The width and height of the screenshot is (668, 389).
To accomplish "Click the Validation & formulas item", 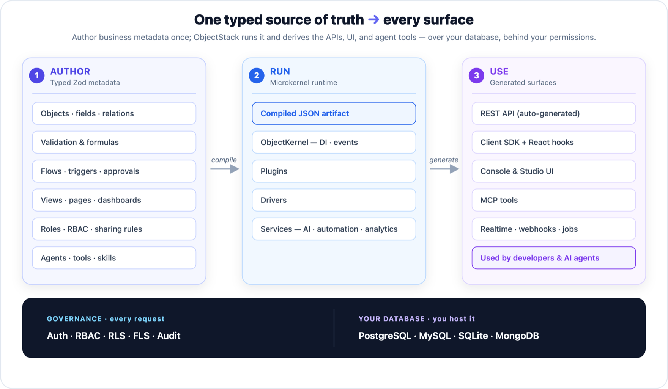I will 114,142.
